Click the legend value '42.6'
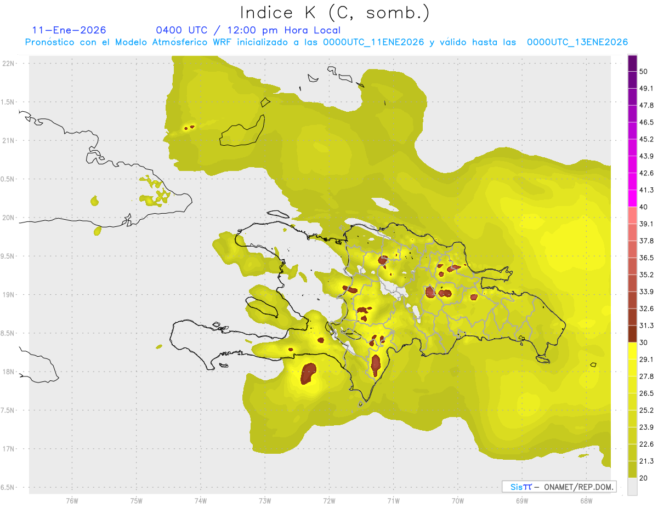658x508 pixels. click(x=647, y=173)
